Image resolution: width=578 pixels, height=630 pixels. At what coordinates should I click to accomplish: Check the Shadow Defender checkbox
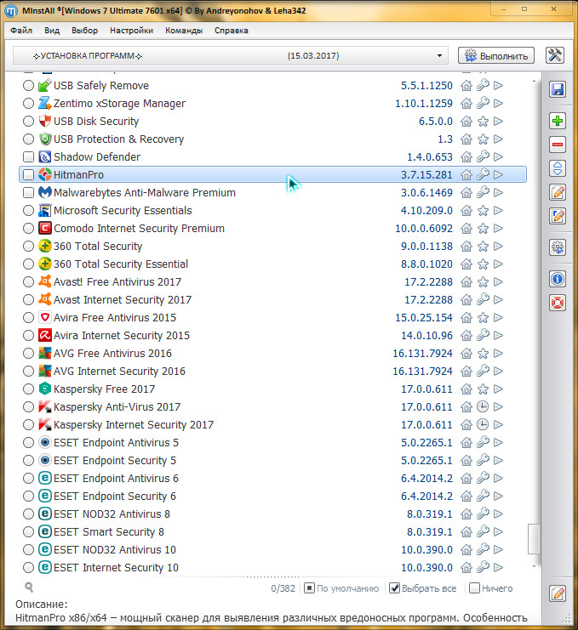(x=28, y=156)
